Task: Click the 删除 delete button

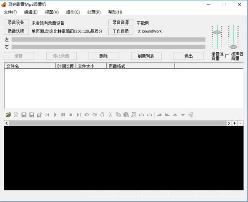Action: (104, 56)
